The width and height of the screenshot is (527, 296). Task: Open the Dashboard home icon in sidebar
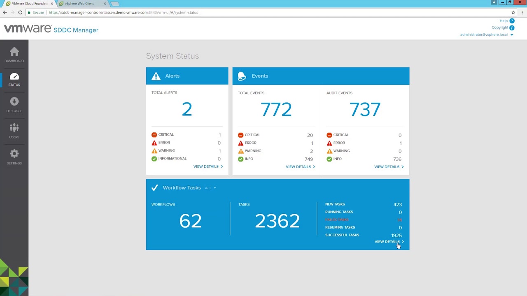14,52
